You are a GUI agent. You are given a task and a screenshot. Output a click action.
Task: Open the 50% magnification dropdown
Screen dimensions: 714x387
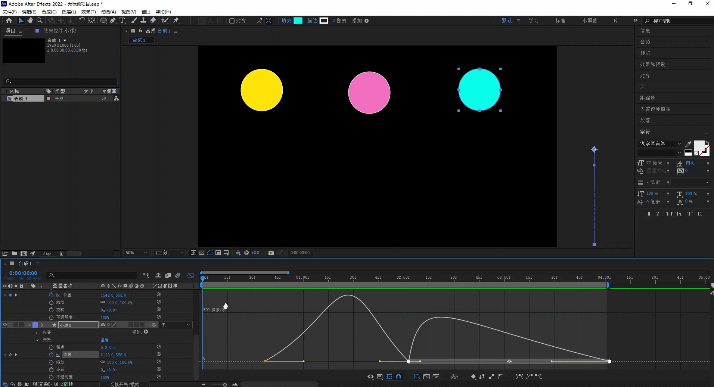tap(136, 253)
